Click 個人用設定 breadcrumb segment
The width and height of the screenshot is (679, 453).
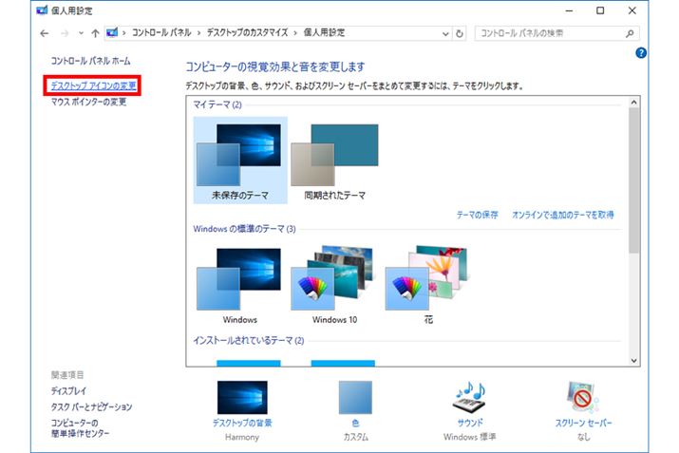pos(324,32)
